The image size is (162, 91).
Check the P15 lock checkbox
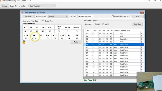coord(26,38)
